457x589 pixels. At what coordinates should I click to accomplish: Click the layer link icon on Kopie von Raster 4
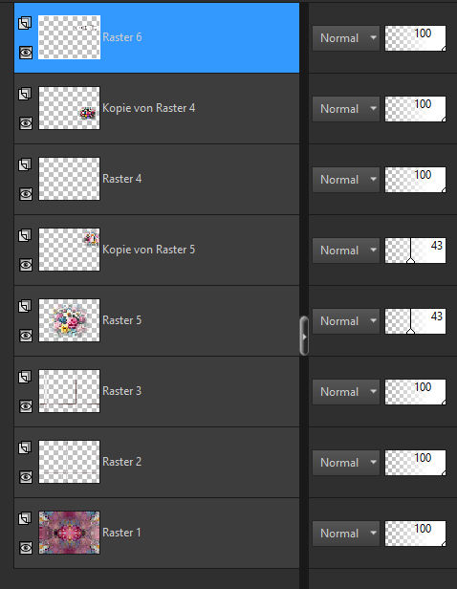pos(25,94)
